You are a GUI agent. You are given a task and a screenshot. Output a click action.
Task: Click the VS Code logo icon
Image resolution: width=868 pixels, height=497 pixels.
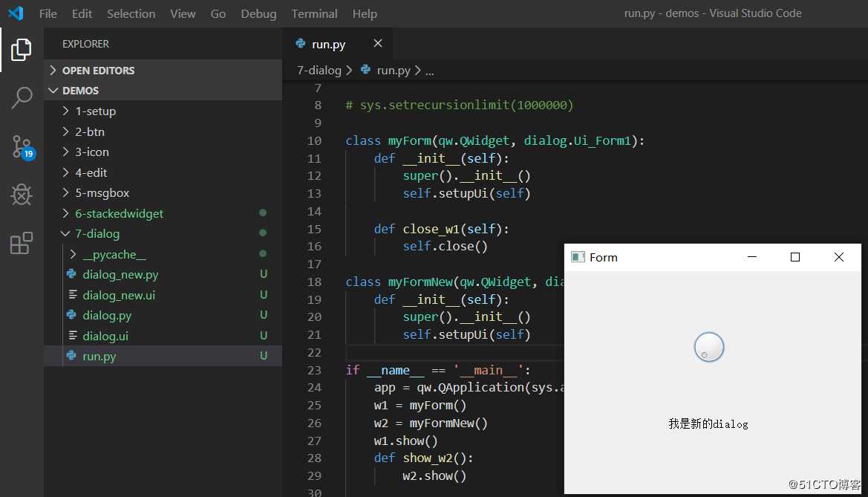(16, 13)
